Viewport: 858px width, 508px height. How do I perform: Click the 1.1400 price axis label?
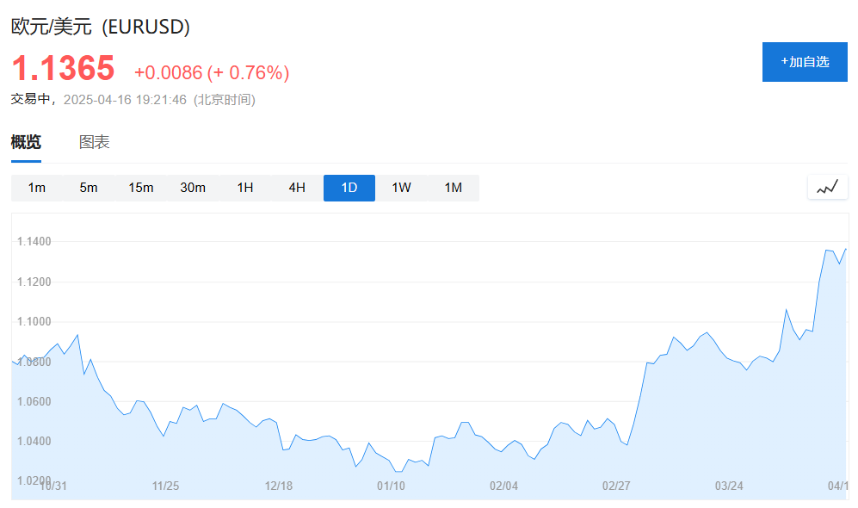(34, 242)
